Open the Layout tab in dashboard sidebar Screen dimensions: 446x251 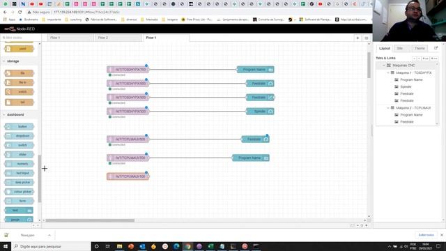pyautogui.click(x=385, y=48)
